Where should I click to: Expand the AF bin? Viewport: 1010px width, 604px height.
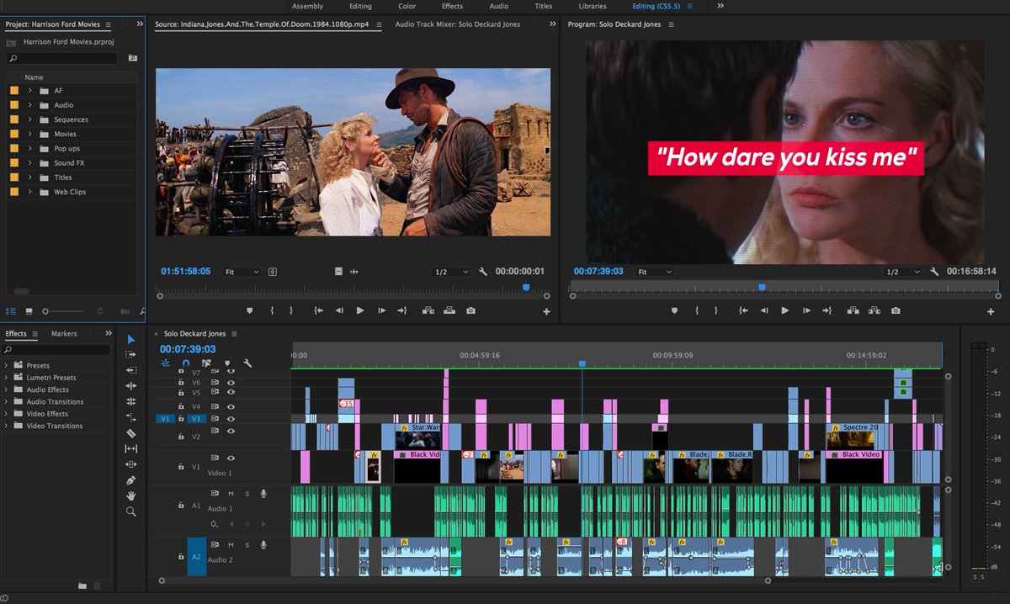30,90
